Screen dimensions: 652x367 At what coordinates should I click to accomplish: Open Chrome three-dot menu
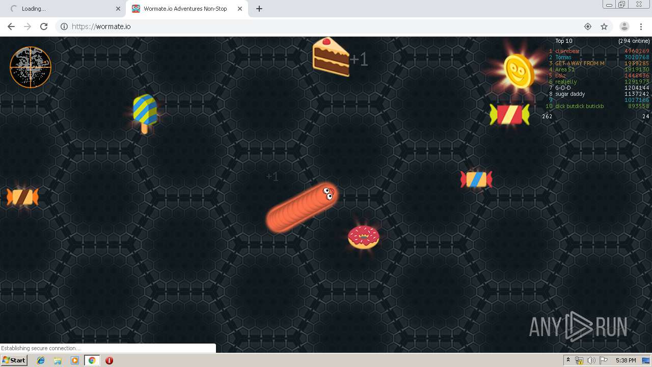click(x=641, y=27)
